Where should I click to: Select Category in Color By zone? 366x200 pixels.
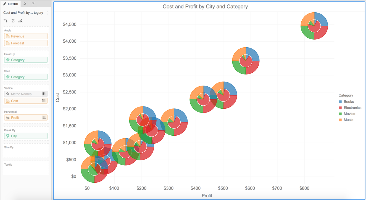click(x=26, y=60)
